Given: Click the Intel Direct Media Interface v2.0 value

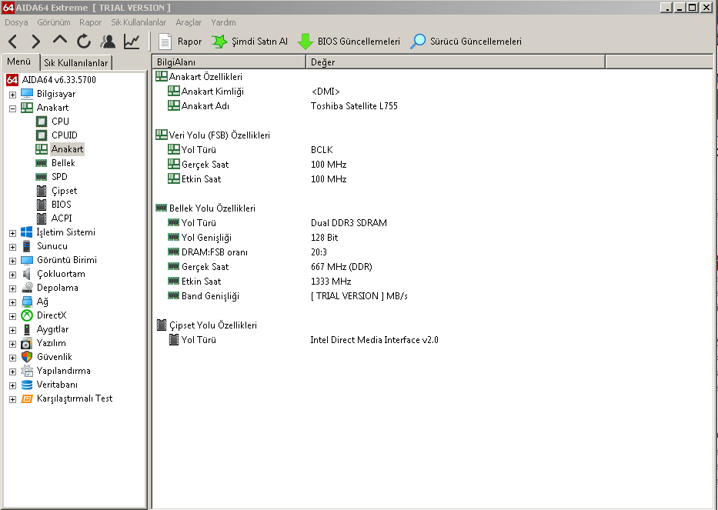Looking at the screenshot, I should (x=374, y=340).
